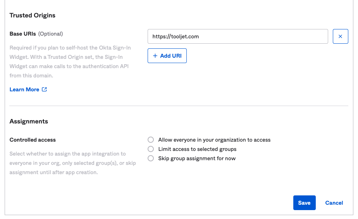Save the app integration settings
The height and width of the screenshot is (219, 358).
click(x=304, y=203)
